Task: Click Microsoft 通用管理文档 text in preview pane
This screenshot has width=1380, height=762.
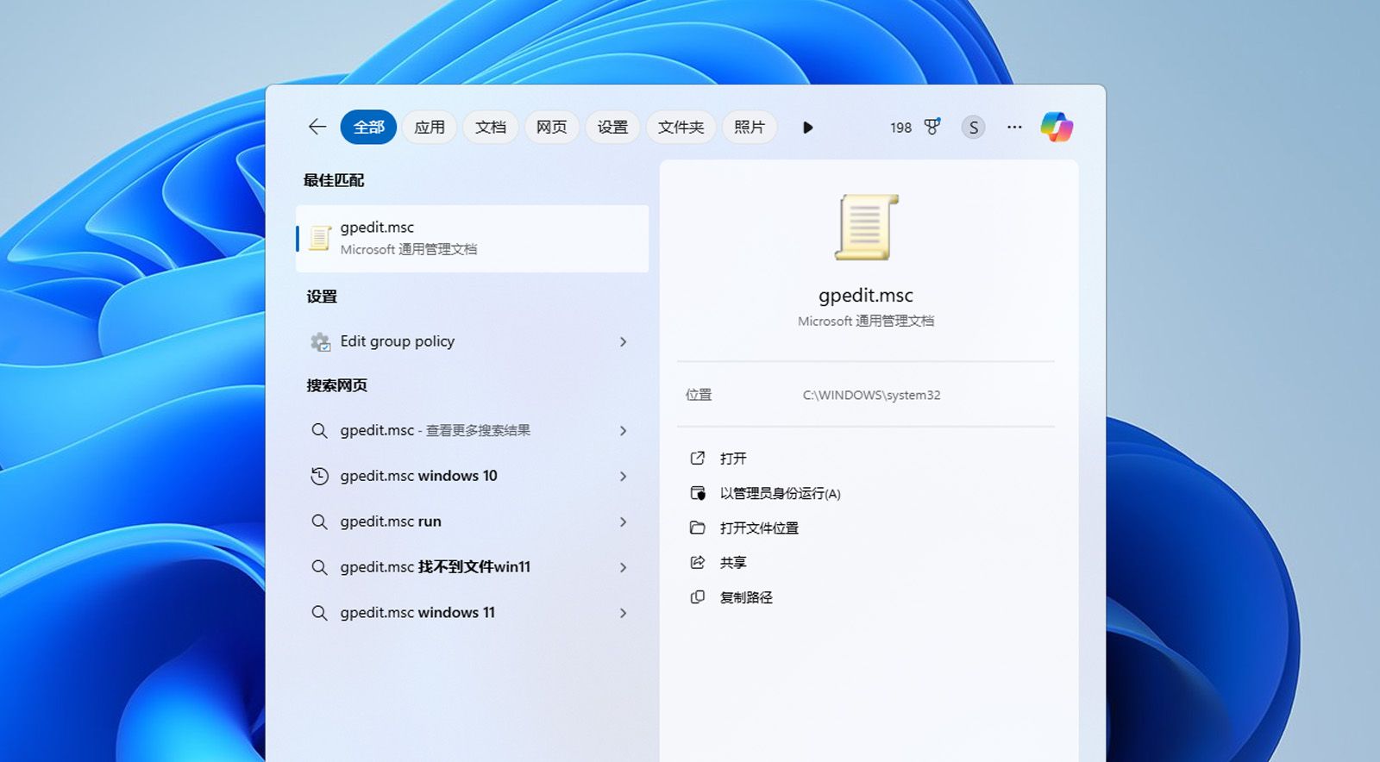Action: pyautogui.click(x=866, y=321)
